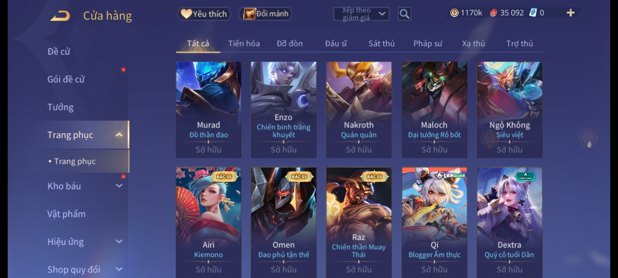Expand the Kho báu sidebar section
Image resolution: width=618 pixels, height=278 pixels.
119,186
